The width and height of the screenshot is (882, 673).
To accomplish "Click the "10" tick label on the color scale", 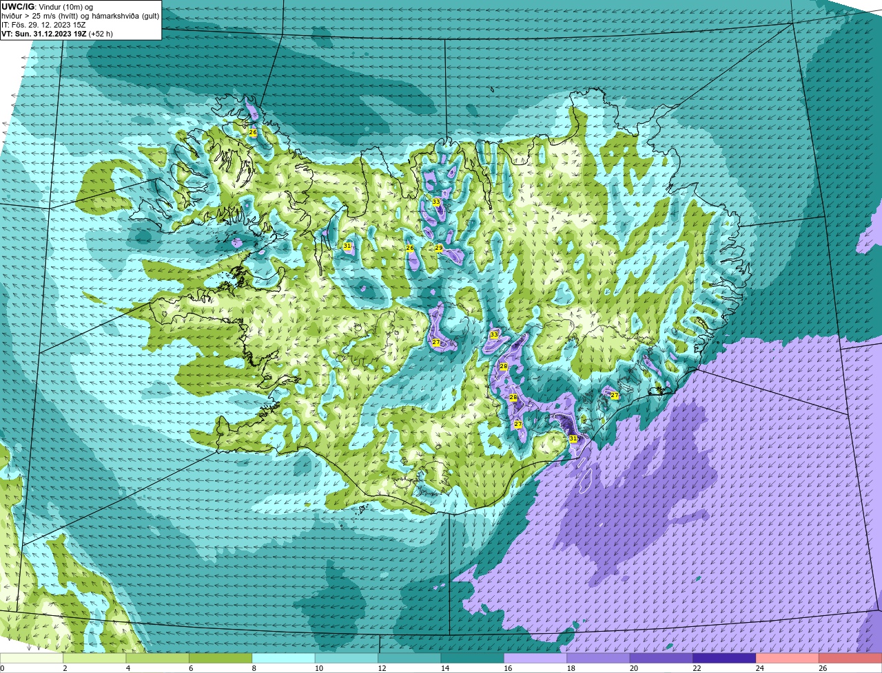I will click(x=318, y=668).
